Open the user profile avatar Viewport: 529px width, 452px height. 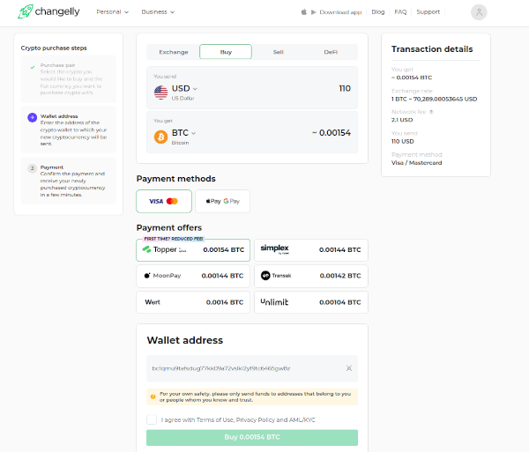(479, 12)
